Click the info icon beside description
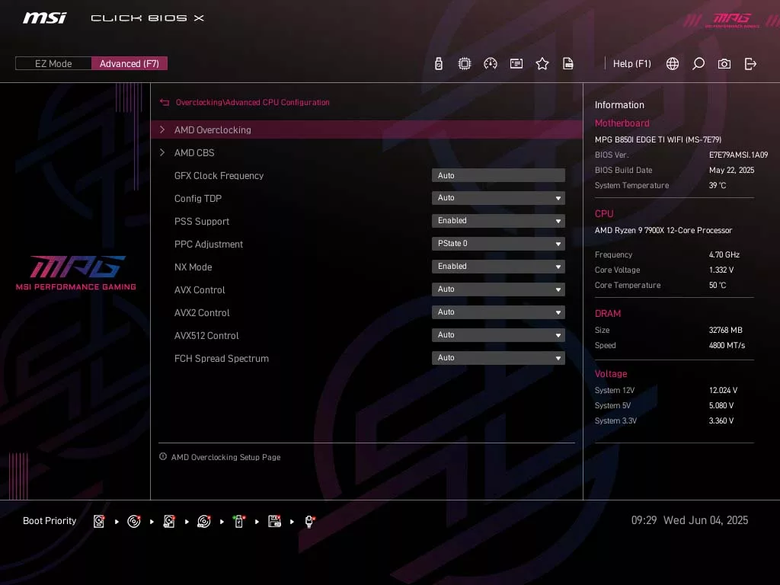 click(163, 457)
